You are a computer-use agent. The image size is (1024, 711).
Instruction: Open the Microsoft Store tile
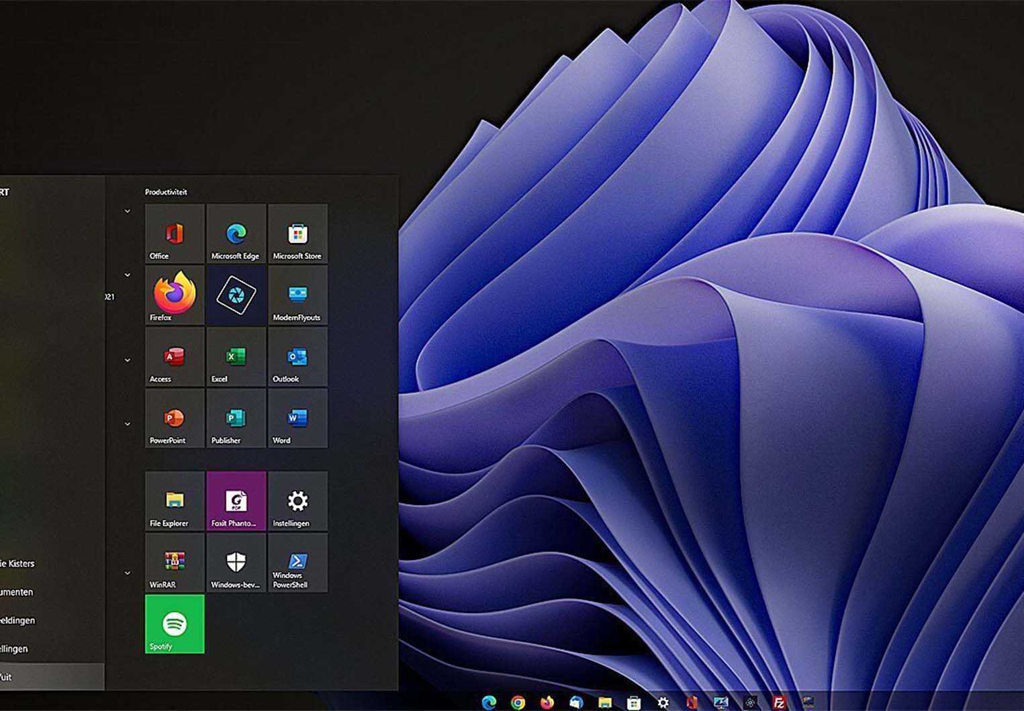[297, 233]
